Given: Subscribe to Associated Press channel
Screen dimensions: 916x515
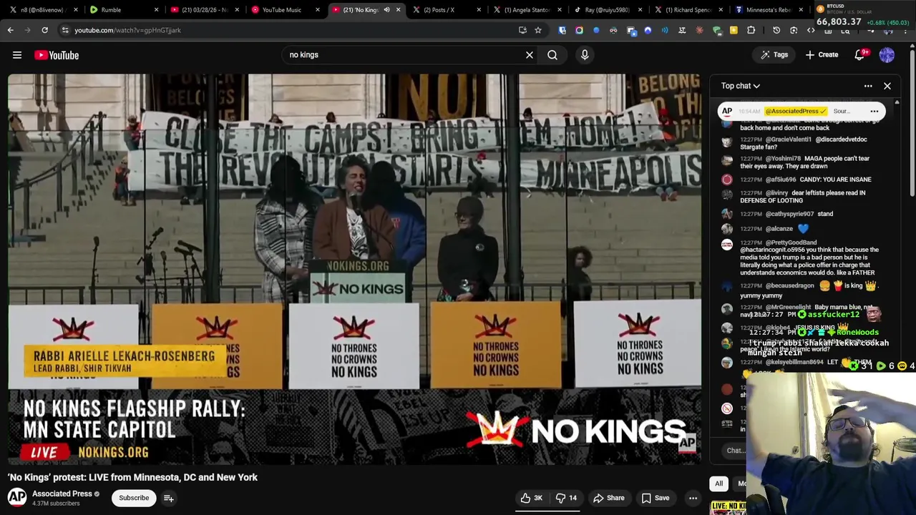Looking at the screenshot, I should tap(134, 498).
